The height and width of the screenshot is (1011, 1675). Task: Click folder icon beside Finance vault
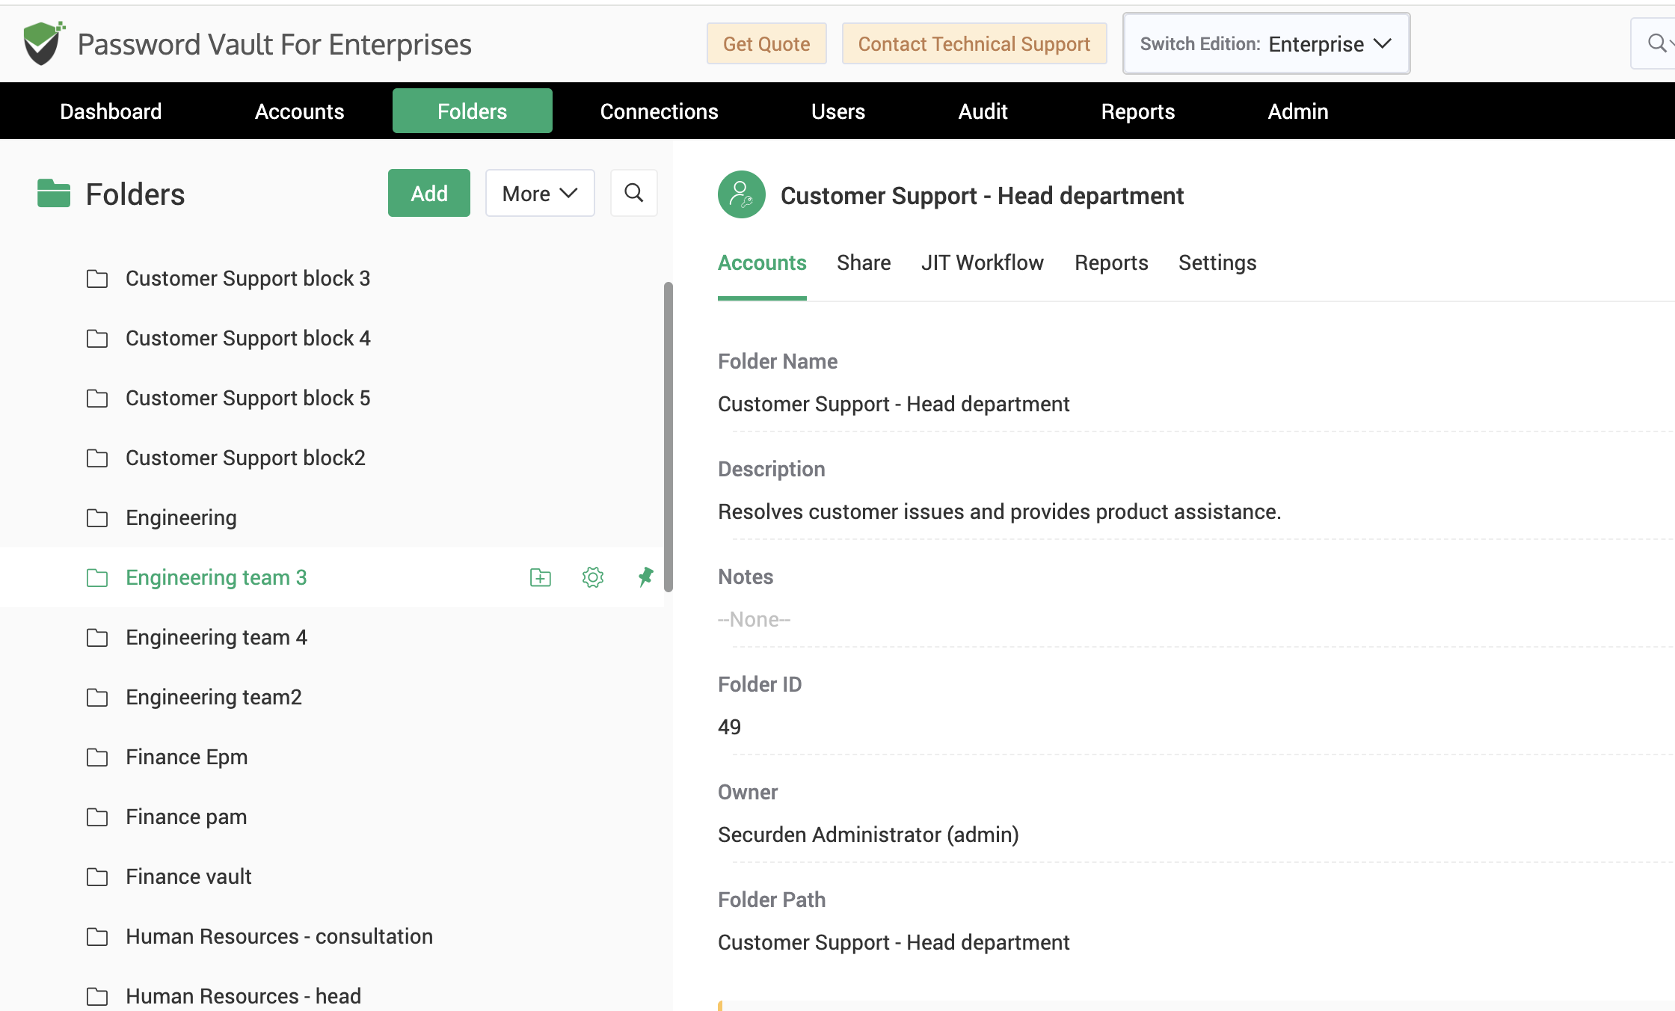pyautogui.click(x=97, y=876)
